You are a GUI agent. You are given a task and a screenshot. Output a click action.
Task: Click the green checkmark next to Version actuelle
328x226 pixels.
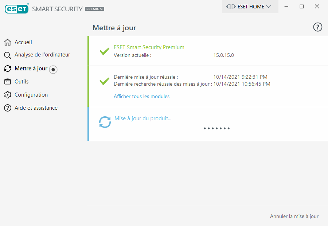coord(104,51)
